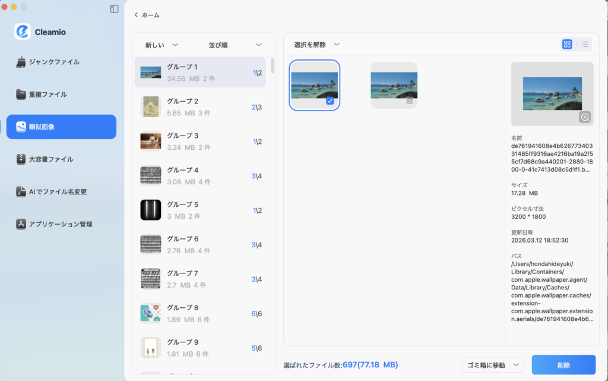Viewport: 608px width, 381px height.
Task: Open the ゴミ箱に移動 options dropdown
Action: [x=493, y=364]
